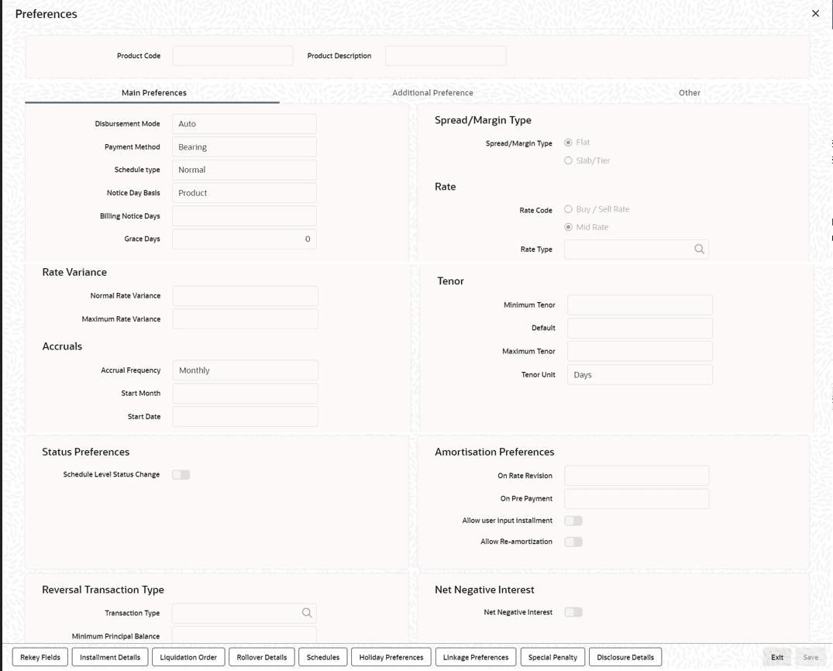Enable Allow user input installment switch

(573, 521)
